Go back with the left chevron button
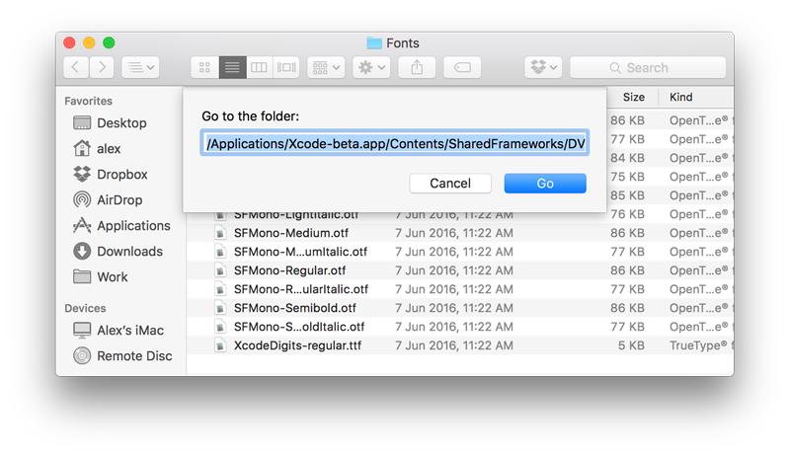 76,67
